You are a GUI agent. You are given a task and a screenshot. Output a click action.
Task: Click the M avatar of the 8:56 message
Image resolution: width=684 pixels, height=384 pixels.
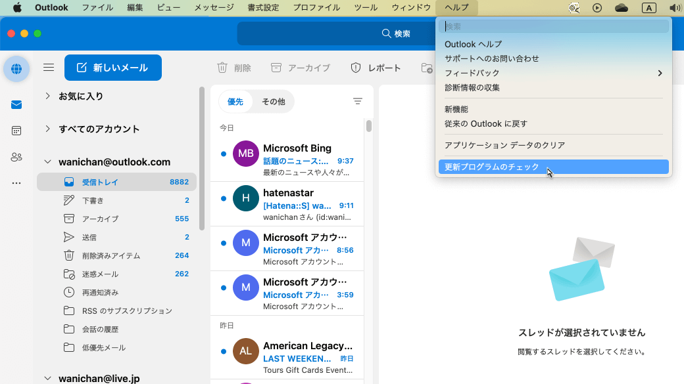point(245,242)
